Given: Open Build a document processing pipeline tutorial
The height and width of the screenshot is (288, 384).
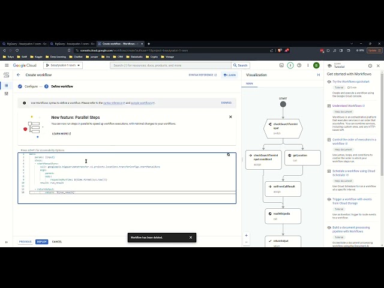Looking at the screenshot, I should tap(351, 229).
